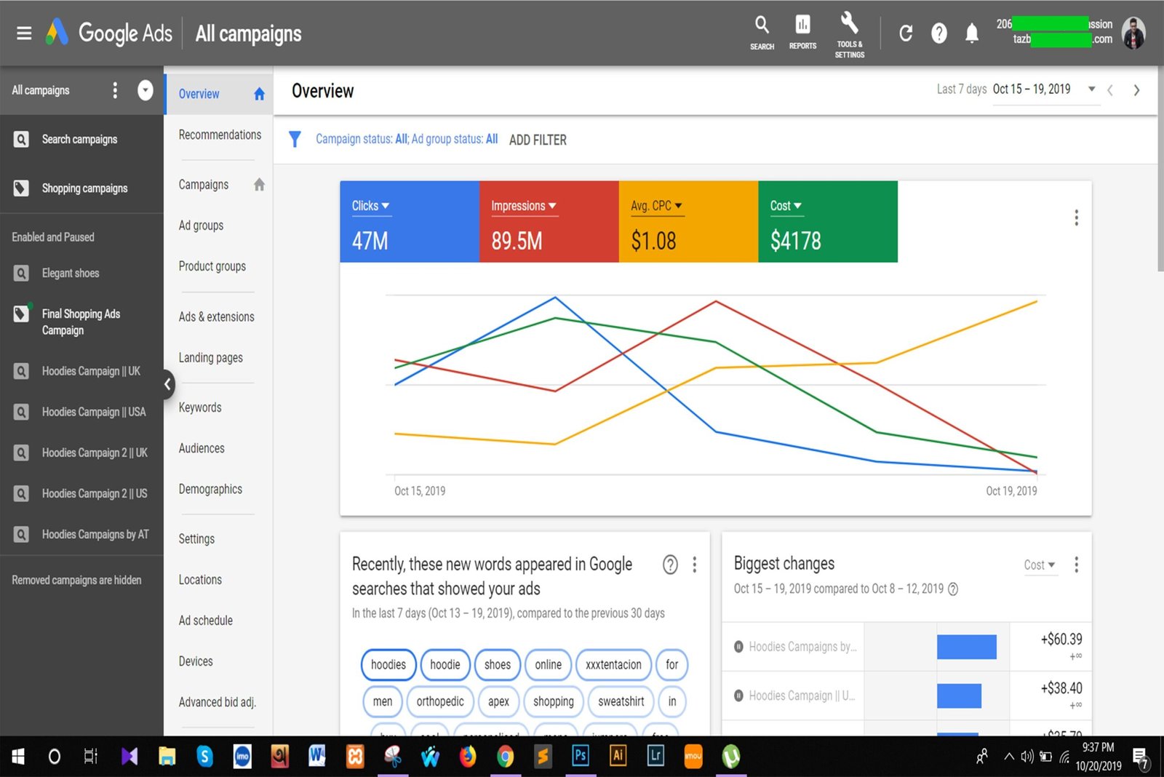
Task: Collapse the side navigation panel arrow
Action: pos(168,383)
